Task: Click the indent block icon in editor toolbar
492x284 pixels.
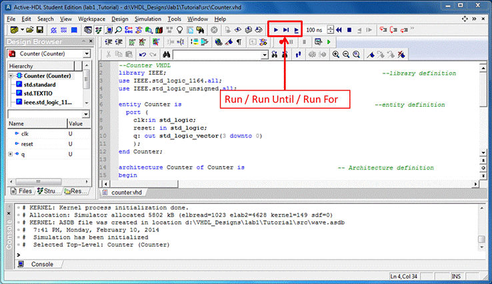Action: 109,42
